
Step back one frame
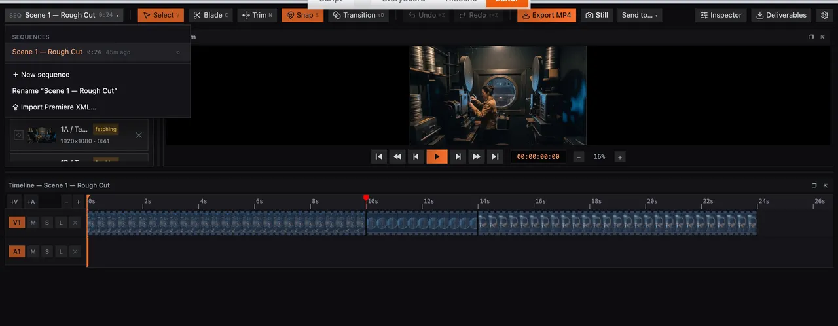pyautogui.click(x=416, y=156)
